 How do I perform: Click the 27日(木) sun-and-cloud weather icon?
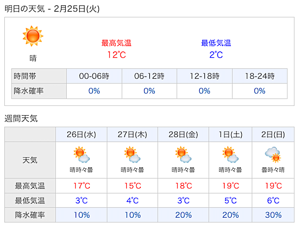point(132,155)
